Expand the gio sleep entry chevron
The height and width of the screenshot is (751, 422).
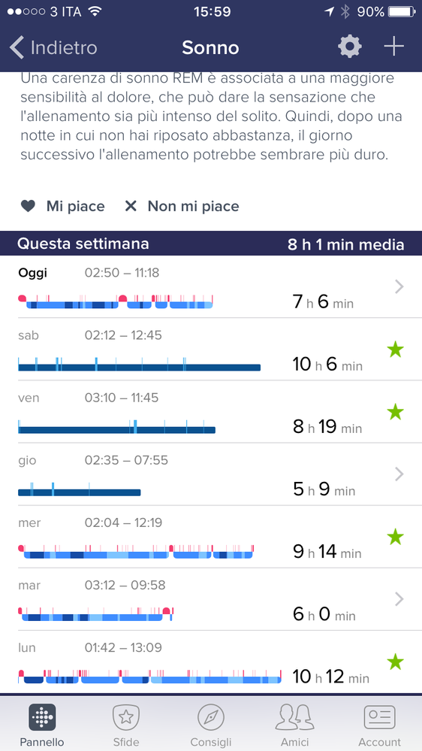pos(399,474)
